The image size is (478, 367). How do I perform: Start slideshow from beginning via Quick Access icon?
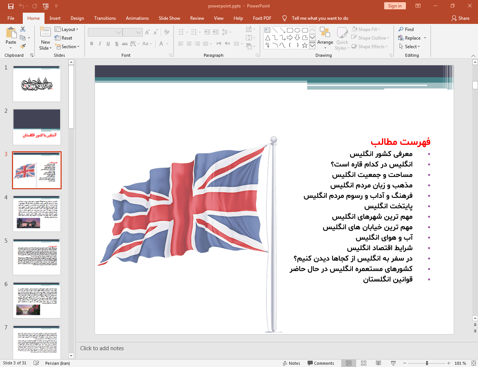[46, 6]
